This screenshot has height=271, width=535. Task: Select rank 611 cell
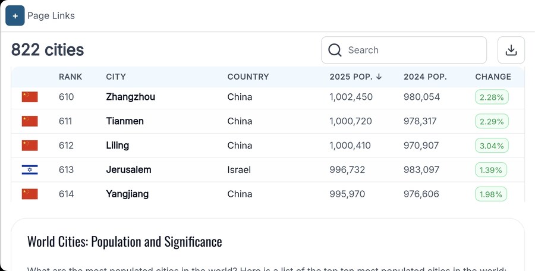65,121
